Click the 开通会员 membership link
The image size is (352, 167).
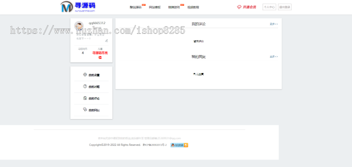(249, 7)
